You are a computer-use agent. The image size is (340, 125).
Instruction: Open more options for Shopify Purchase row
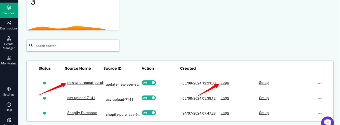coord(320,113)
